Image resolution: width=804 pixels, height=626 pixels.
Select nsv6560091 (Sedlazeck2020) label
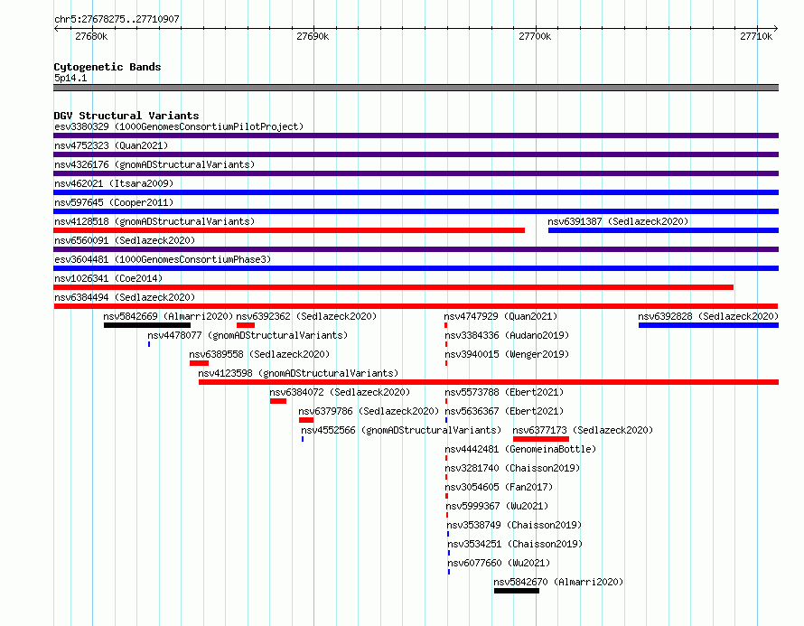[x=125, y=240]
